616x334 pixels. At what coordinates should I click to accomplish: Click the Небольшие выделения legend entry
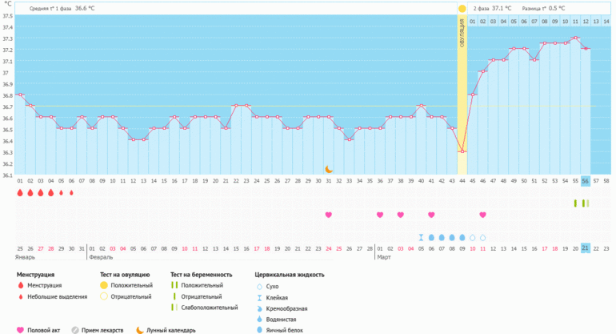55,296
